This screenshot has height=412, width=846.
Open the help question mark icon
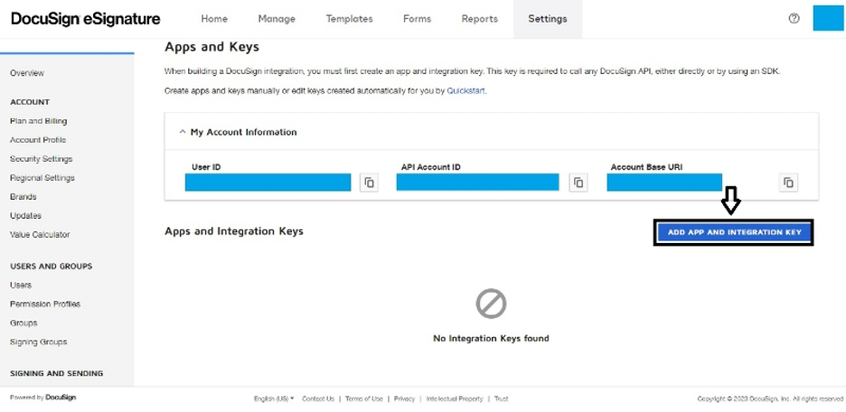pyautogui.click(x=794, y=18)
